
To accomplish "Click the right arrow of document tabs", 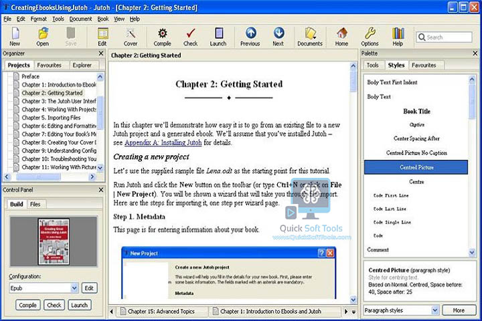I will pos(346,312).
